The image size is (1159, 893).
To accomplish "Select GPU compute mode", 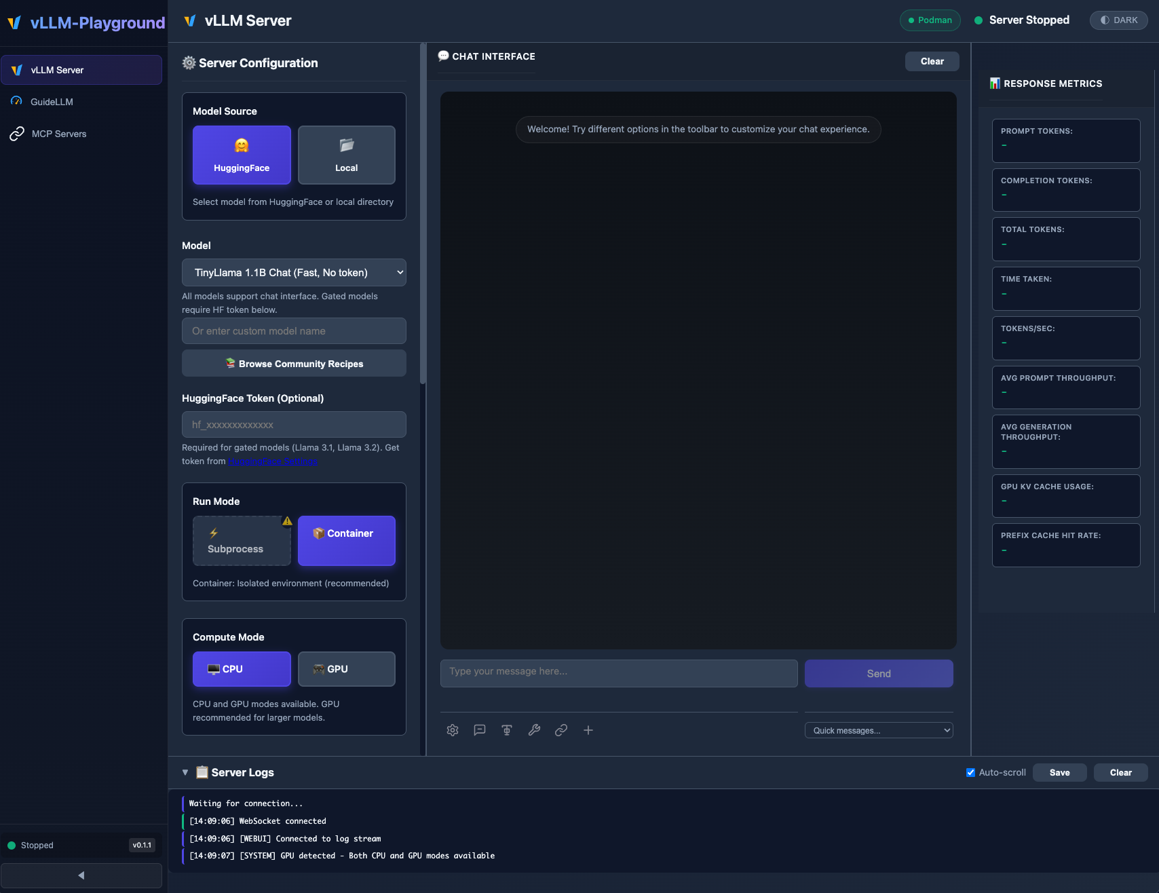I will pos(346,669).
